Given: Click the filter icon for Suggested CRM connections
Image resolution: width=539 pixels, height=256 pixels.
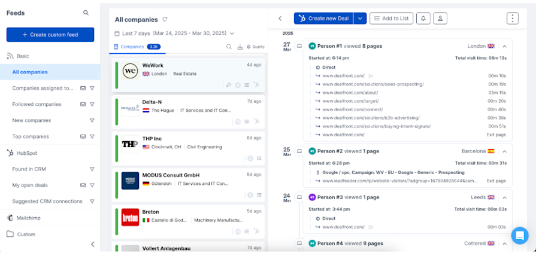Looking at the screenshot, I should 92,201.
